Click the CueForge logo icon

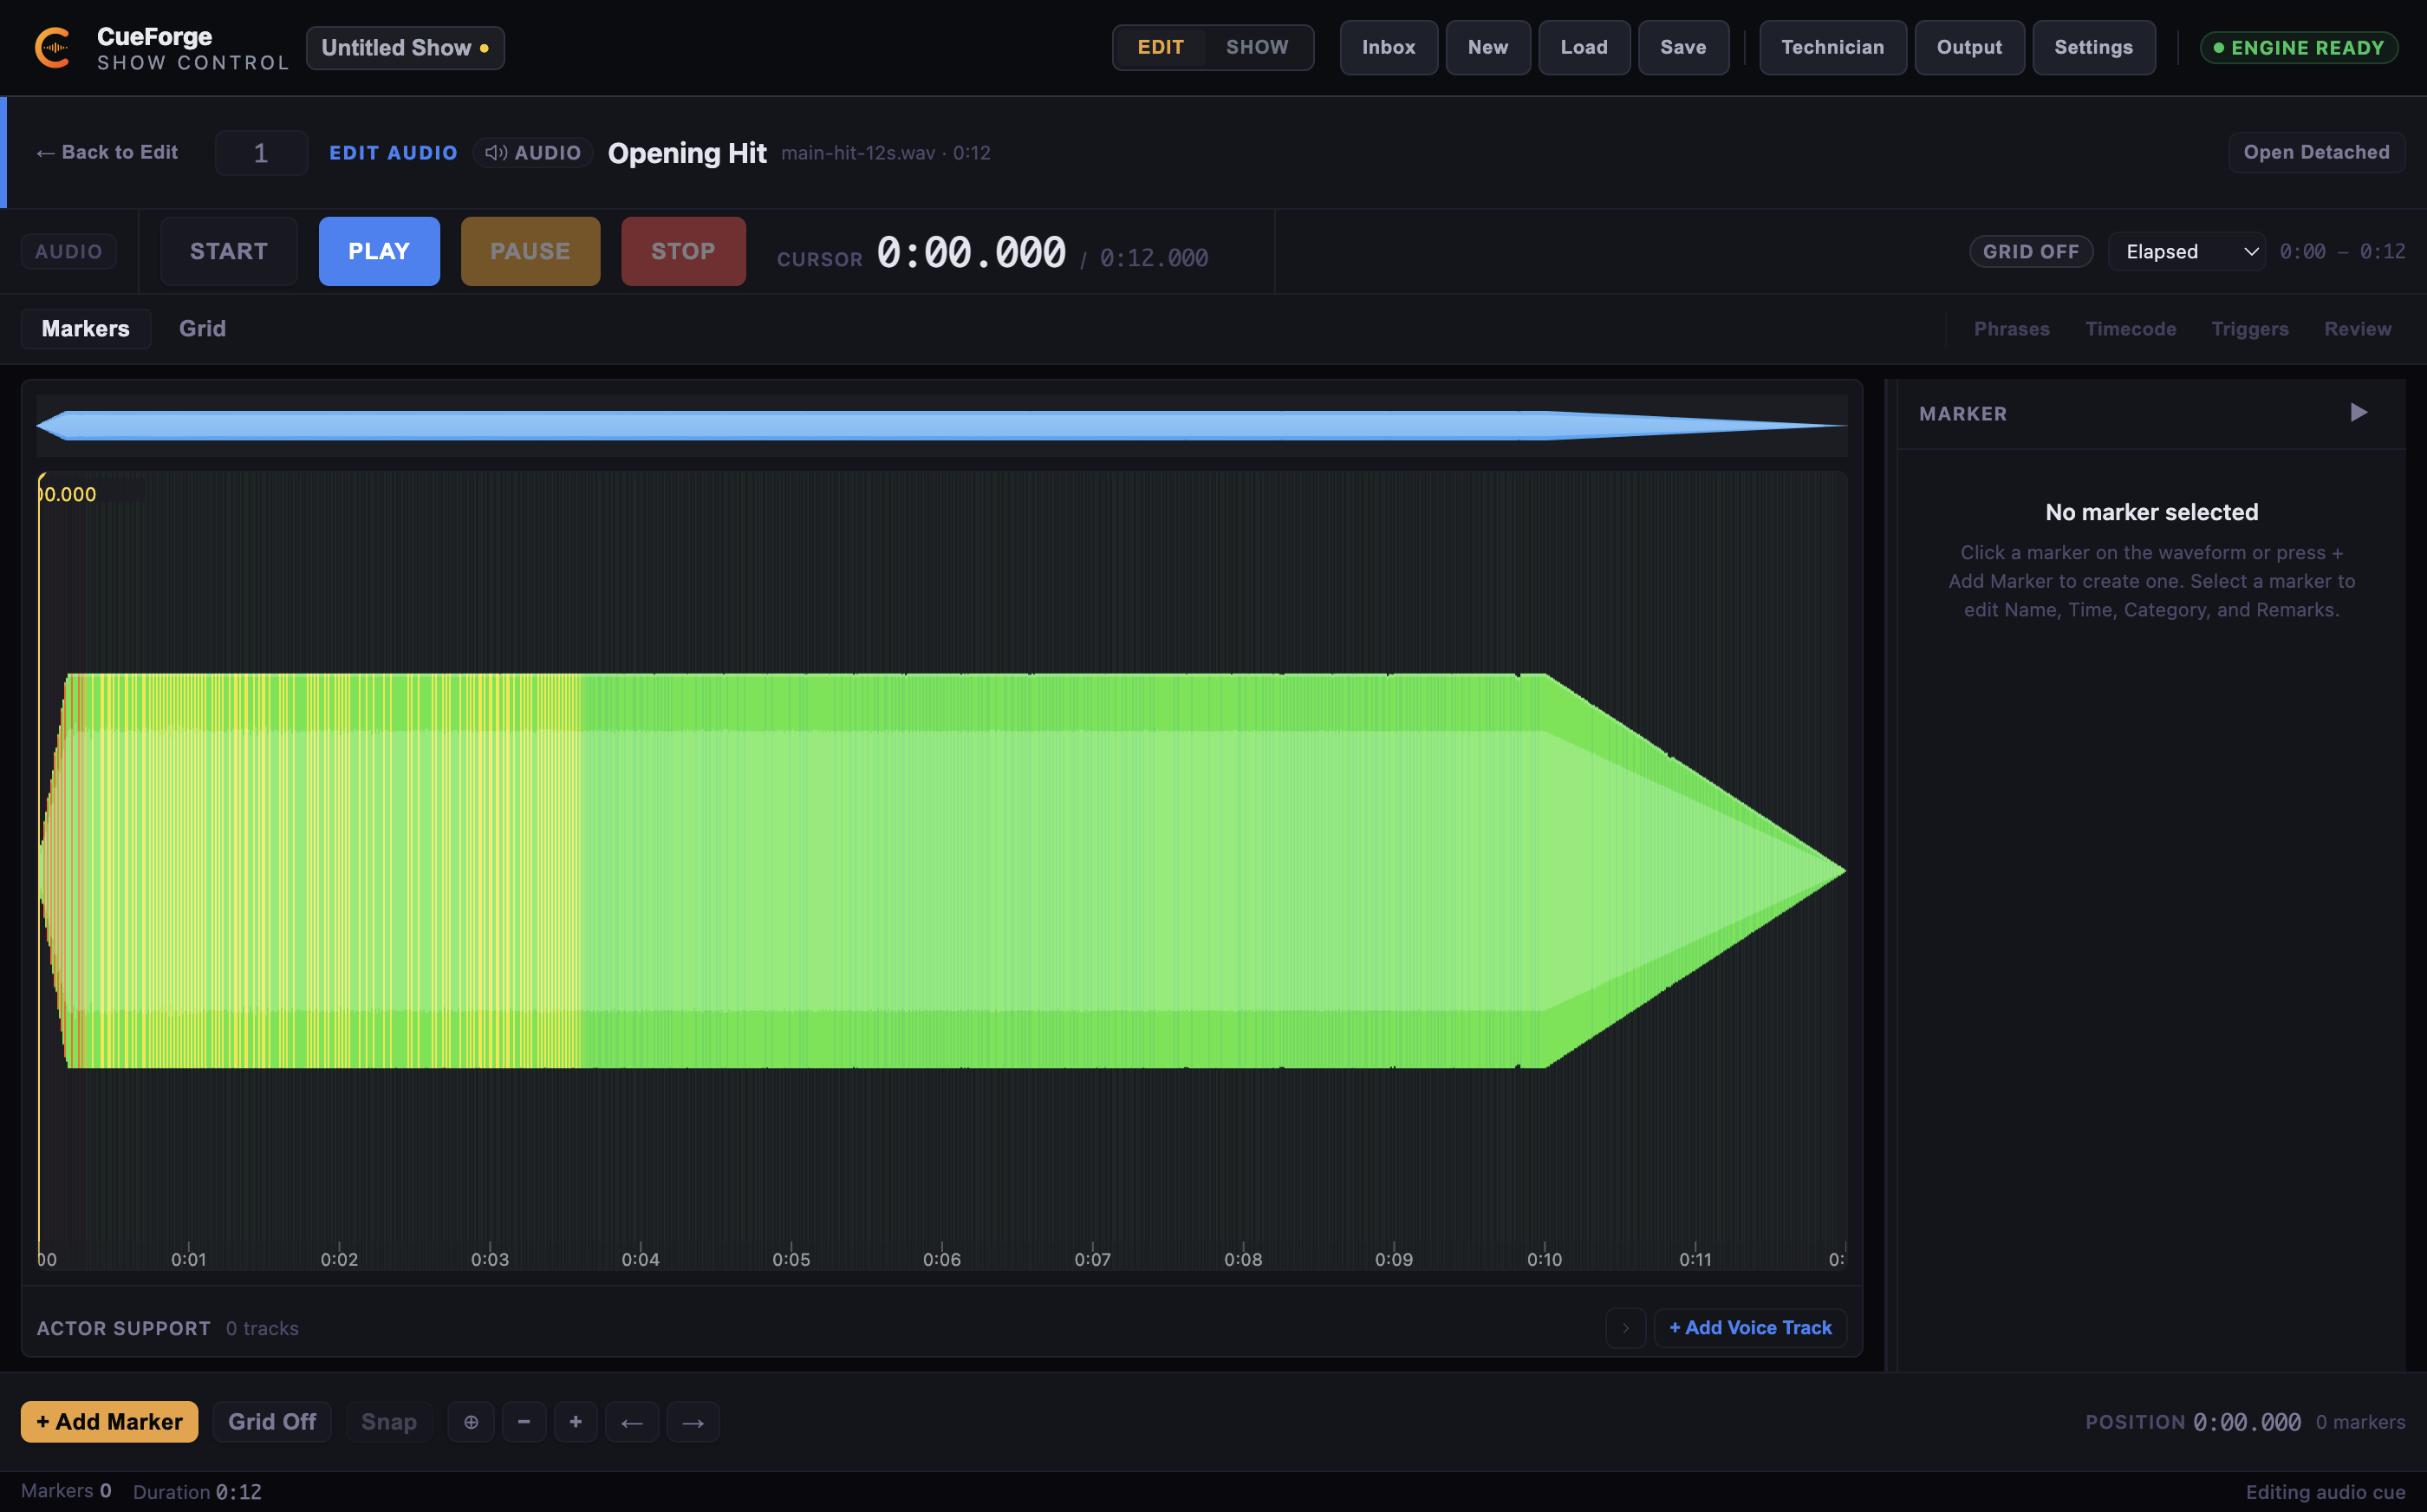[x=53, y=48]
